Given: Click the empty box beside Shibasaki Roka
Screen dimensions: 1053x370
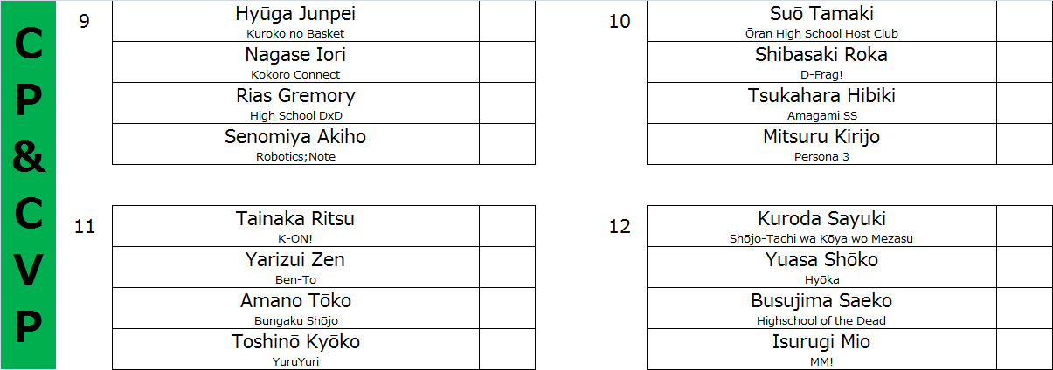Looking at the screenshot, I should click(1024, 62).
